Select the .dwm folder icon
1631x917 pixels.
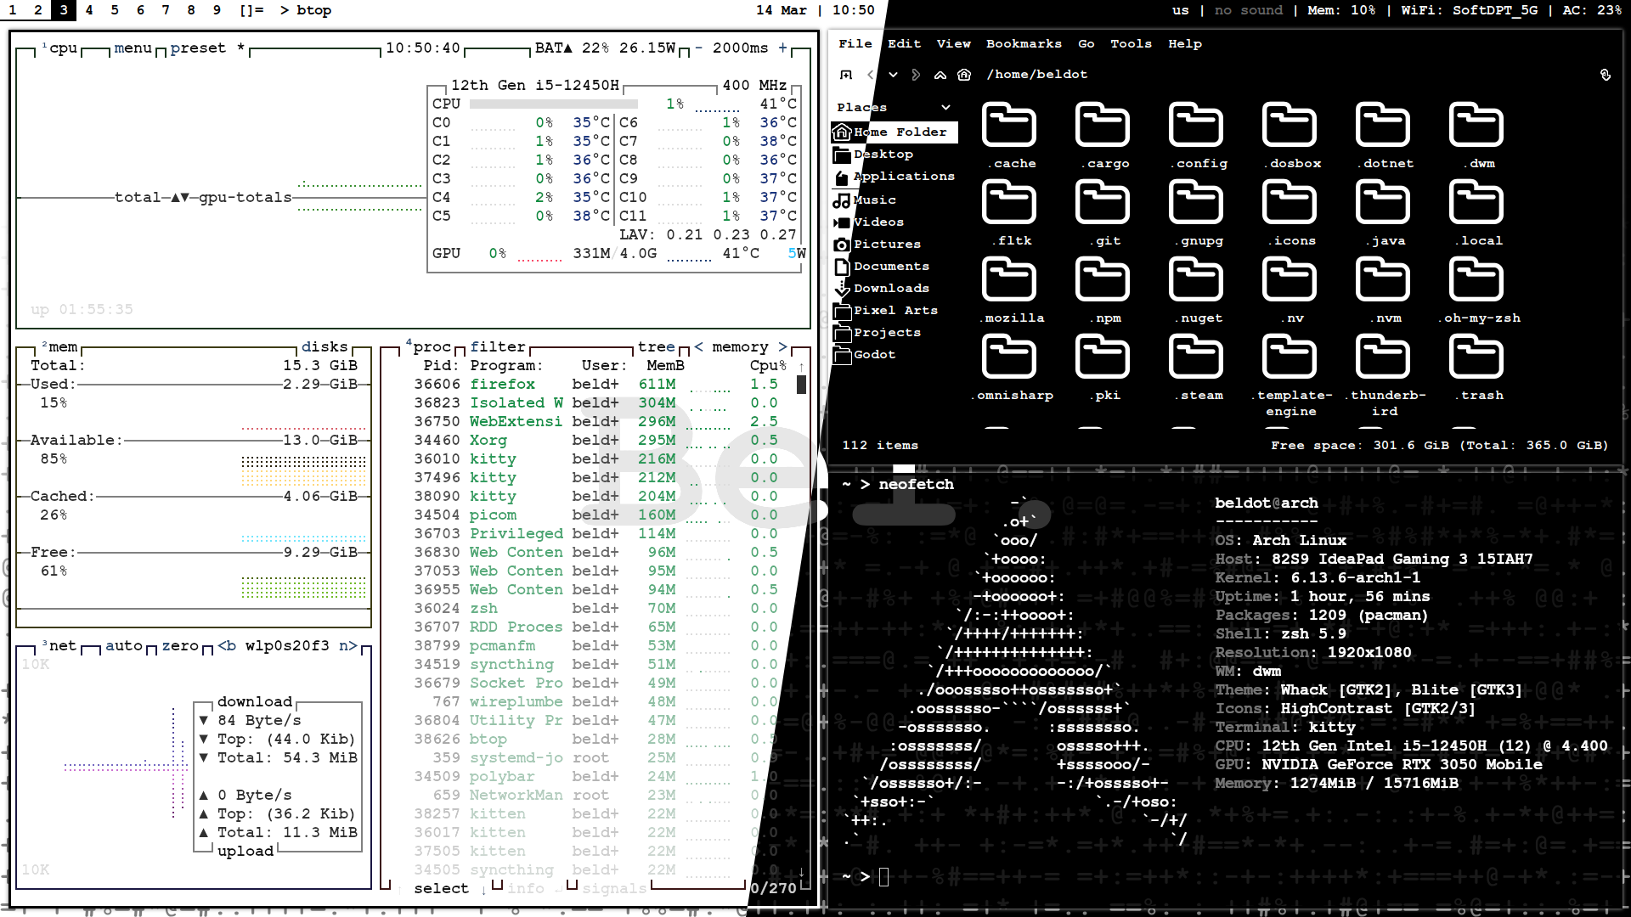[1476, 126]
